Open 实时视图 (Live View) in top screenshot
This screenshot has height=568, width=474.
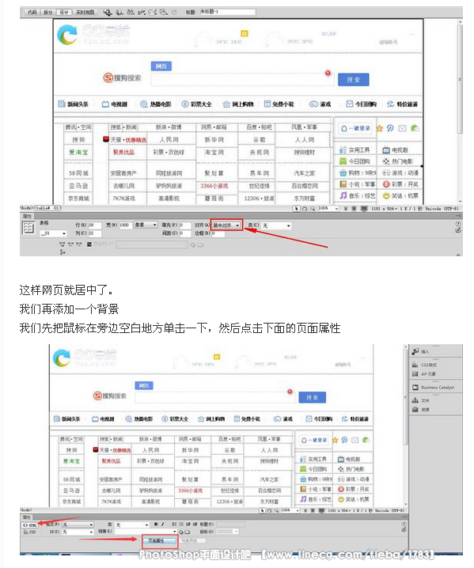85,13
